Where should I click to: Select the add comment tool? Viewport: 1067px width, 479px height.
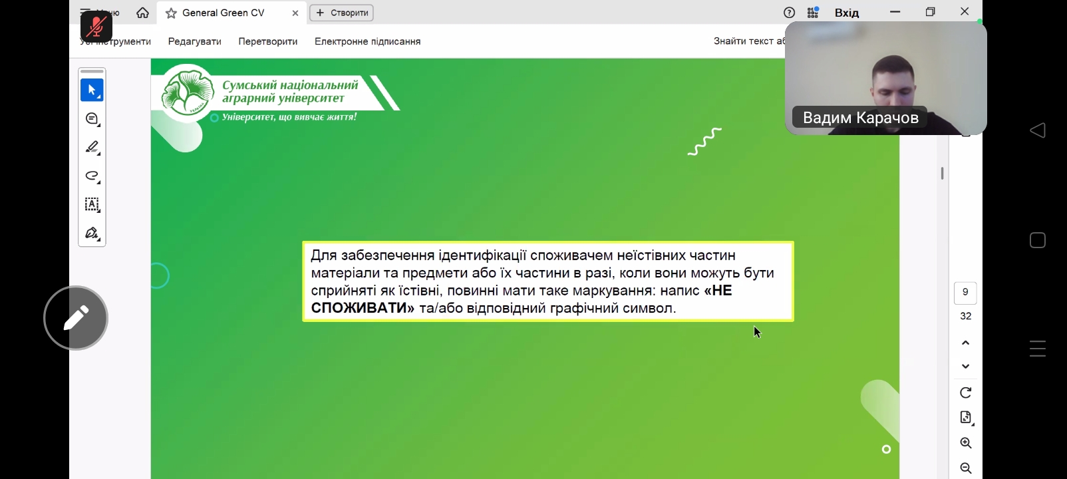pyautogui.click(x=92, y=119)
